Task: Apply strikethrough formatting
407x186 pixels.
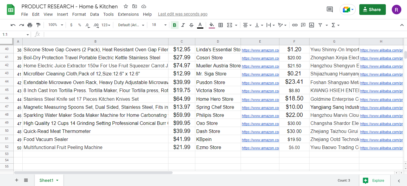Action: tap(191, 25)
